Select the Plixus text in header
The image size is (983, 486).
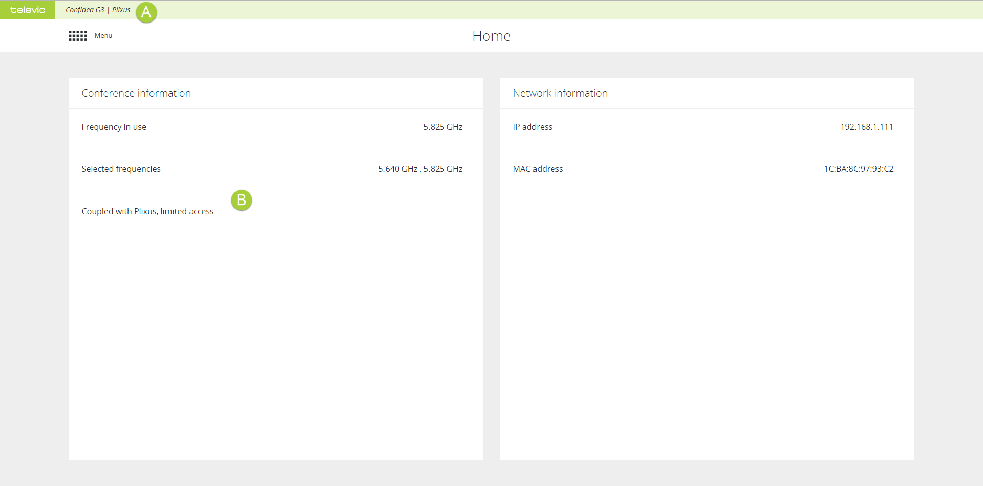tap(121, 10)
